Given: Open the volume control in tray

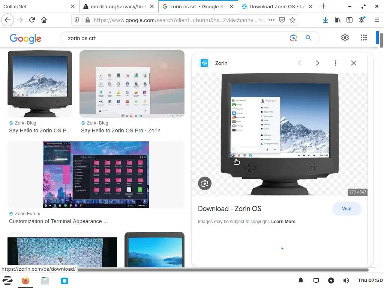Looking at the screenshot, I should pos(346,280).
